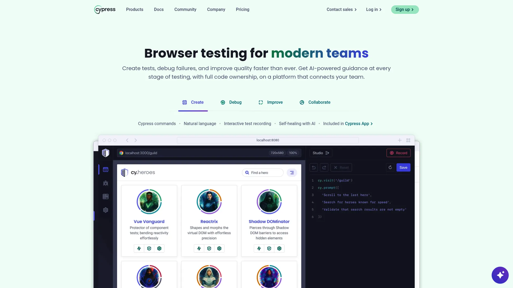Click the Find a hero search field
The image size is (513, 288).
[x=263, y=173]
